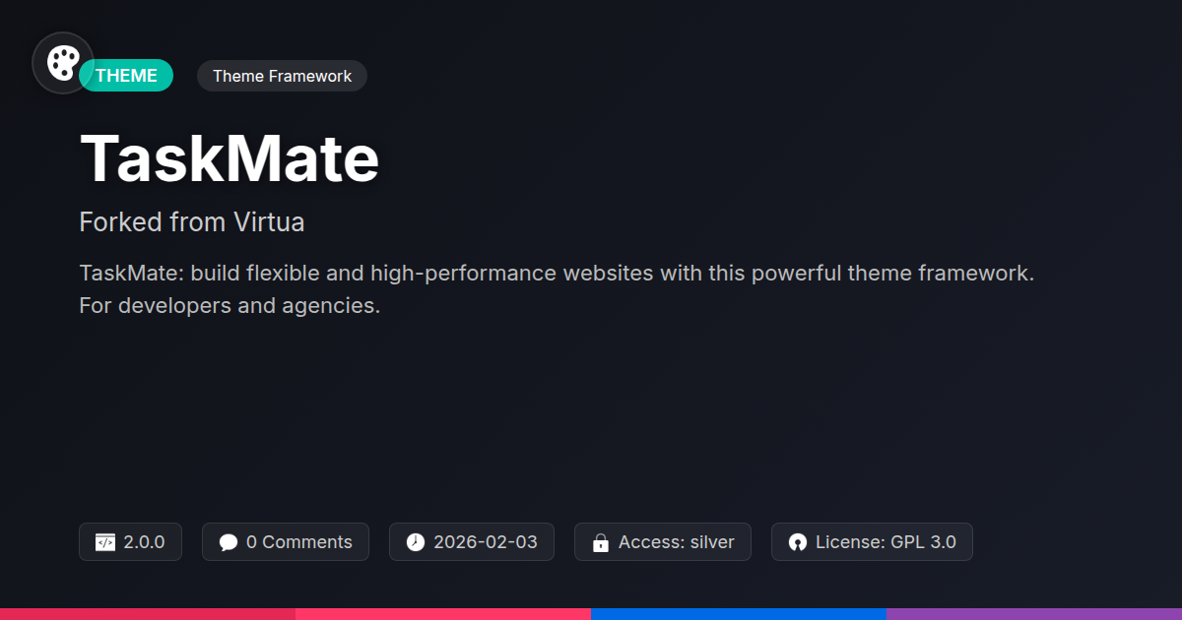Click the crimson color strip segment
This screenshot has width=1182, height=620.
click(148, 614)
